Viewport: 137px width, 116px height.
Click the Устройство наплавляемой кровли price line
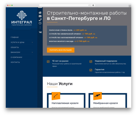(73, 38)
